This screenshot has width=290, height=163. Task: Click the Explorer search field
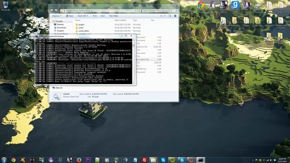(160, 11)
